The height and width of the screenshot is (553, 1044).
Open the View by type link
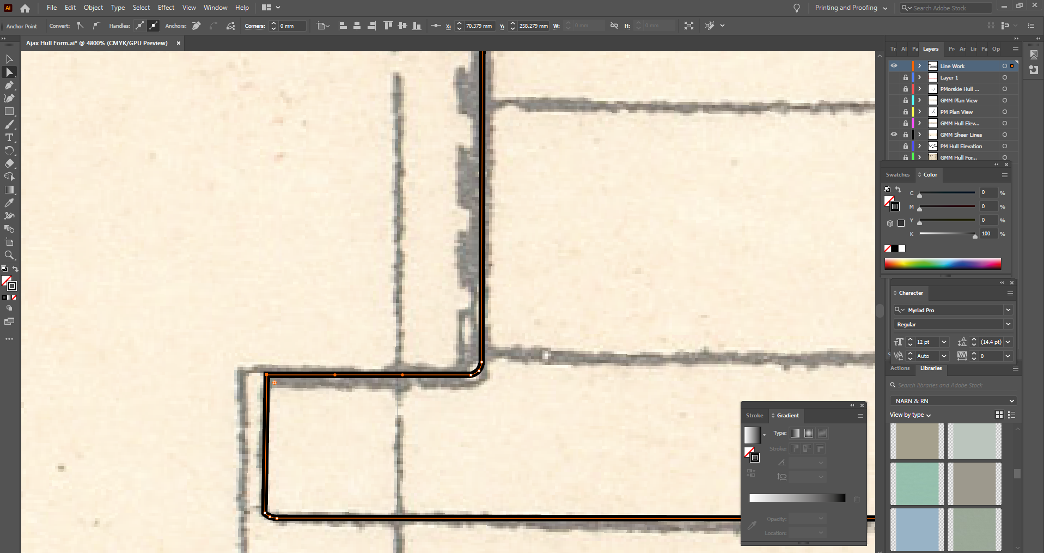910,415
